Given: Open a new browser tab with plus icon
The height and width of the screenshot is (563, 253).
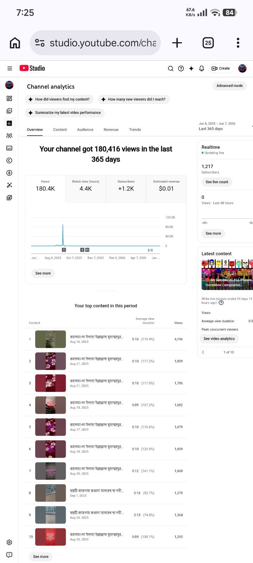Looking at the screenshot, I should [177, 43].
